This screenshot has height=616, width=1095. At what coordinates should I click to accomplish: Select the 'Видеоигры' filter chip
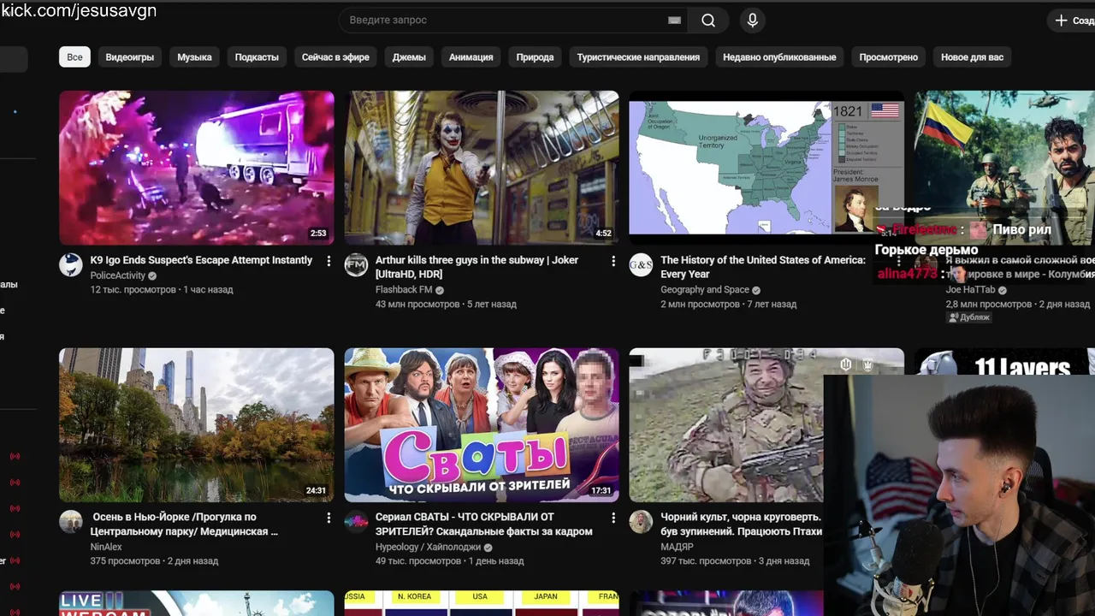[x=130, y=57]
